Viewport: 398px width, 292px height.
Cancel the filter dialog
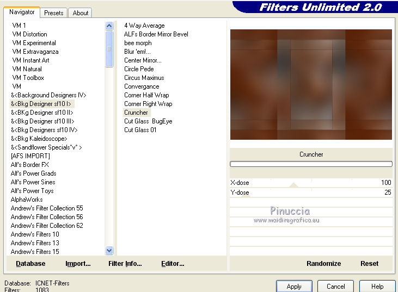[335, 287]
